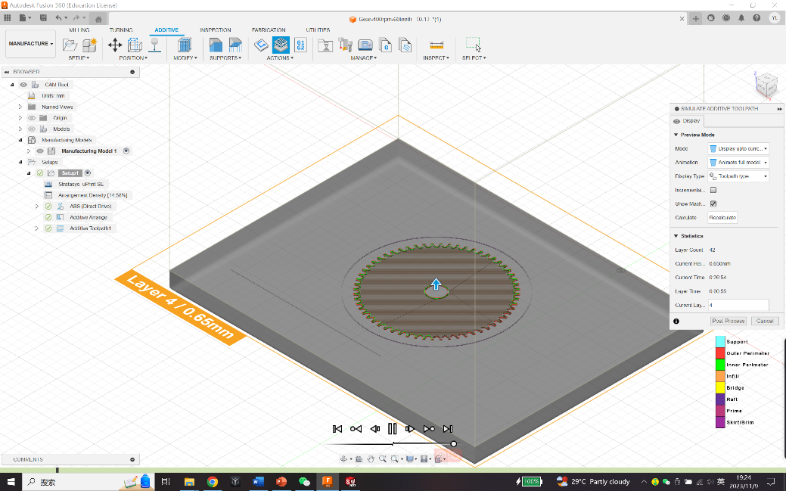
Task: Click the simulation timeline slider handle
Action: pyautogui.click(x=454, y=444)
